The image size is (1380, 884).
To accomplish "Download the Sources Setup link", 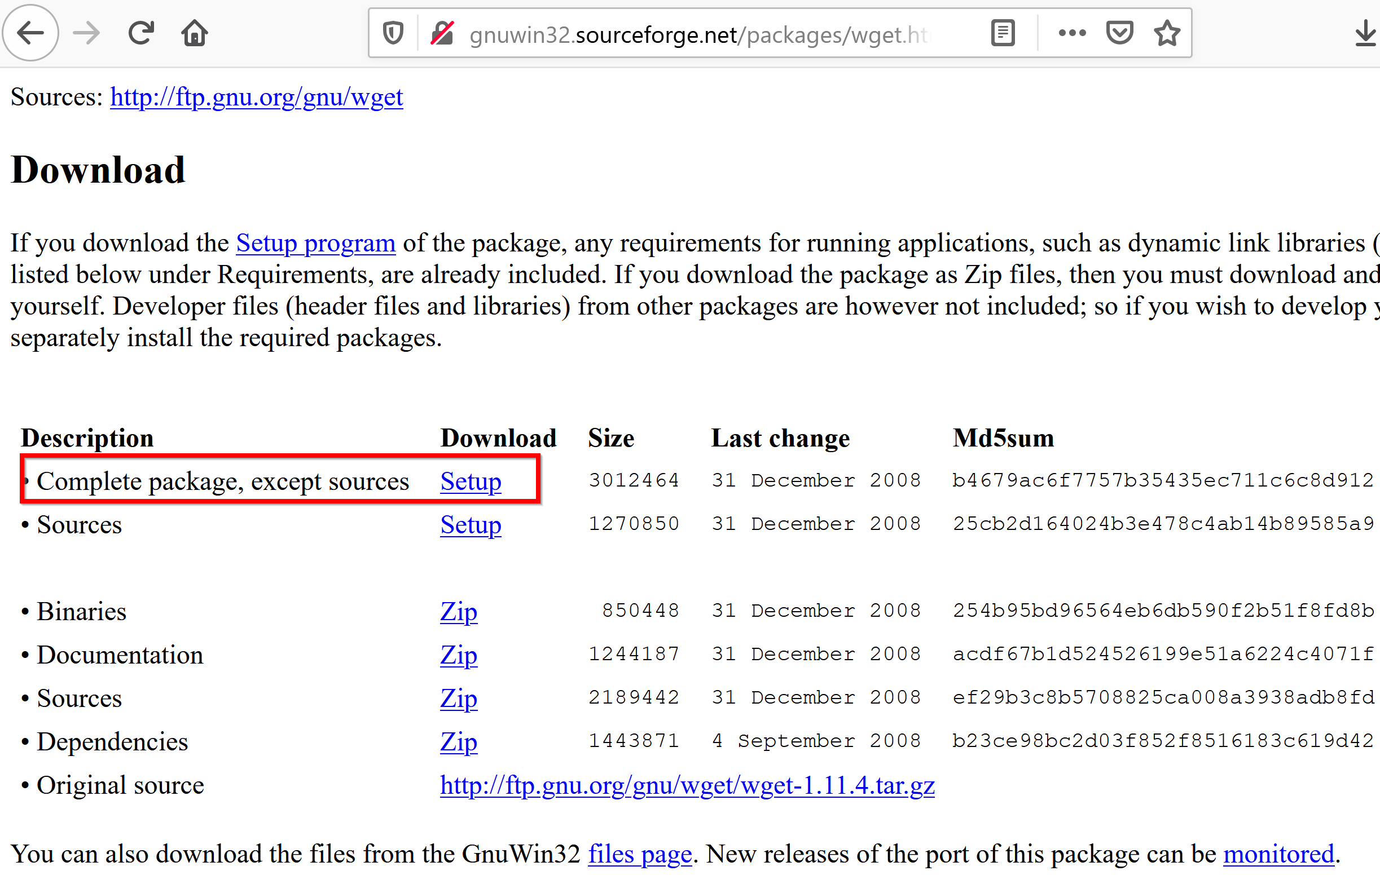I will [x=471, y=525].
